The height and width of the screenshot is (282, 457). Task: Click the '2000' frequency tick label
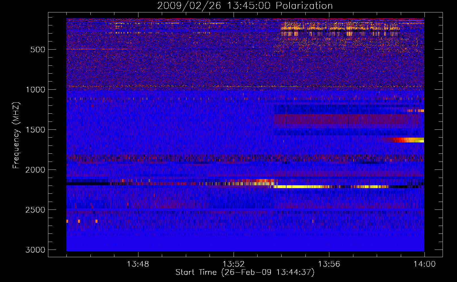click(x=35, y=170)
